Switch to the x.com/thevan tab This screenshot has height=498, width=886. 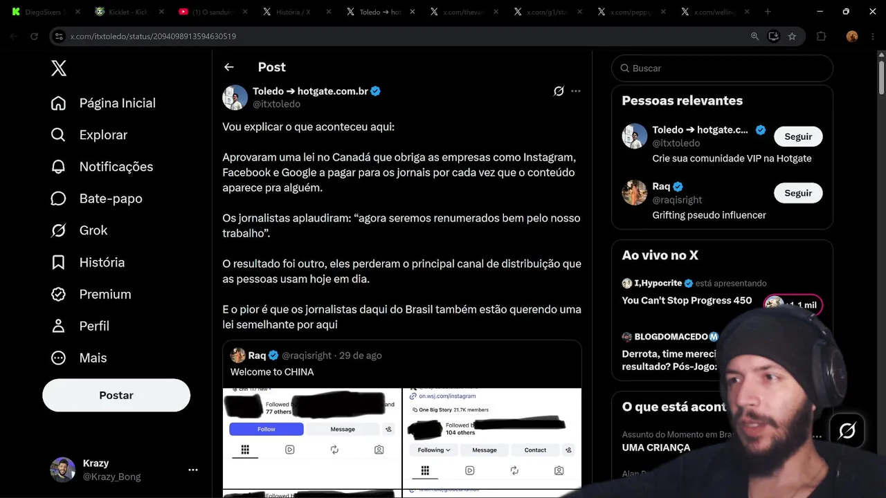[464, 12]
